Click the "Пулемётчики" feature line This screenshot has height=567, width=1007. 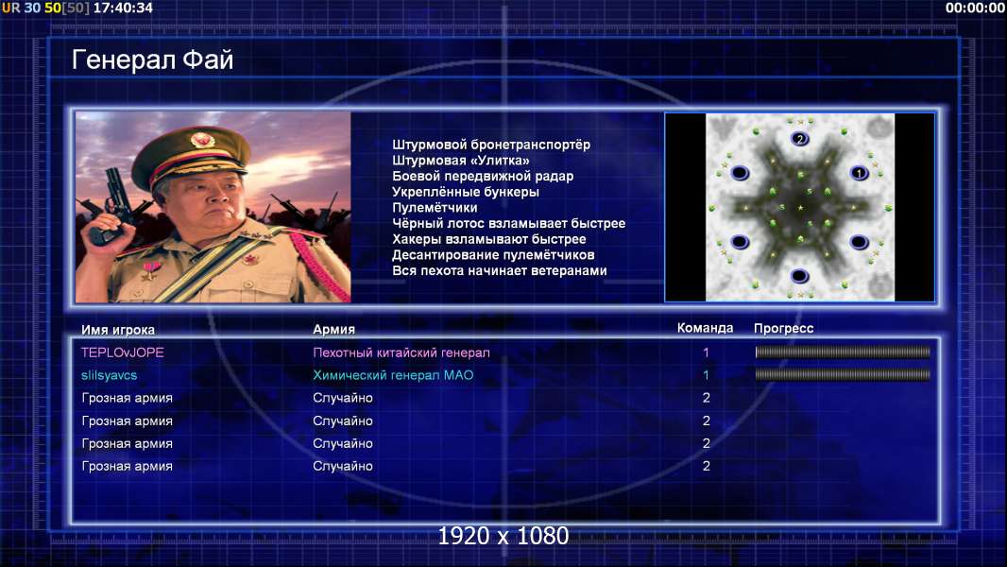435,207
